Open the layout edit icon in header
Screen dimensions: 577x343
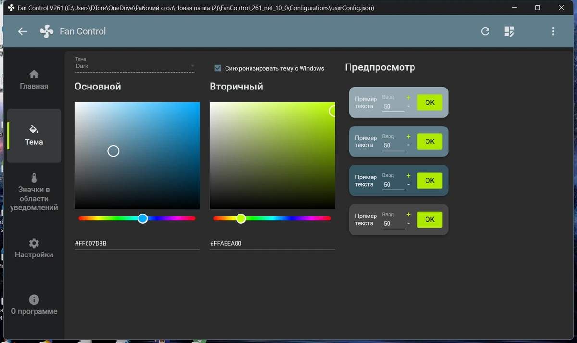509,31
